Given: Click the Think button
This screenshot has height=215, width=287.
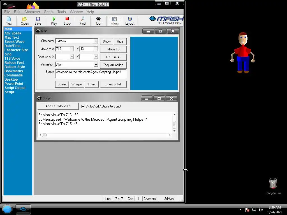Looking at the screenshot, I should coord(92,84).
